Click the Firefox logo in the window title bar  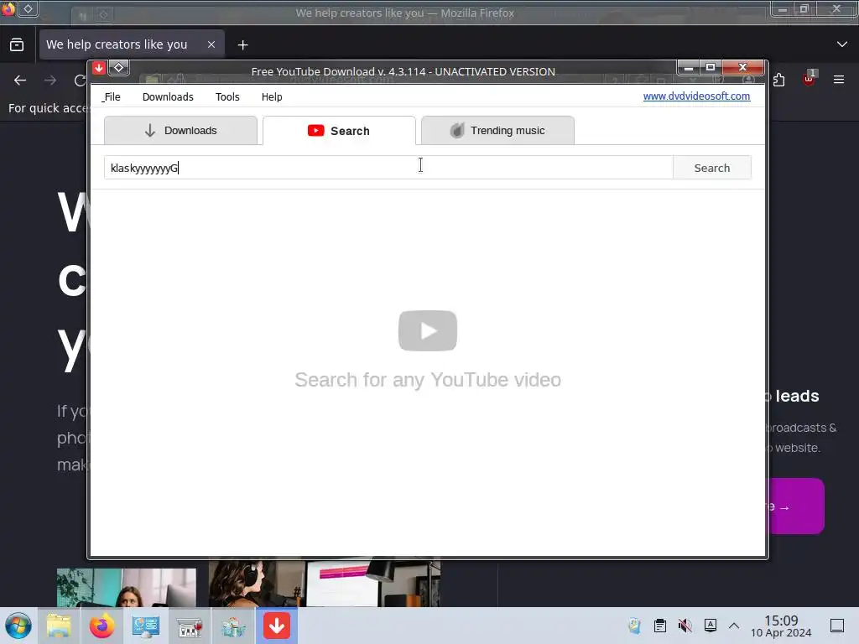[x=8, y=8]
